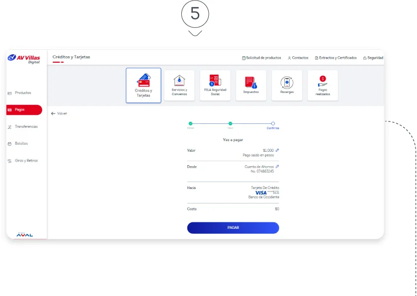
Task: Navigate to Giros y Retiros
Action: (26, 161)
